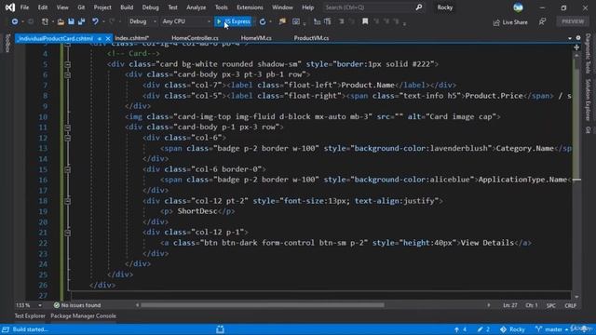Image resolution: width=596 pixels, height=335 pixels.
Task: Switch to the Index.cshtml tab
Action: coord(131,38)
